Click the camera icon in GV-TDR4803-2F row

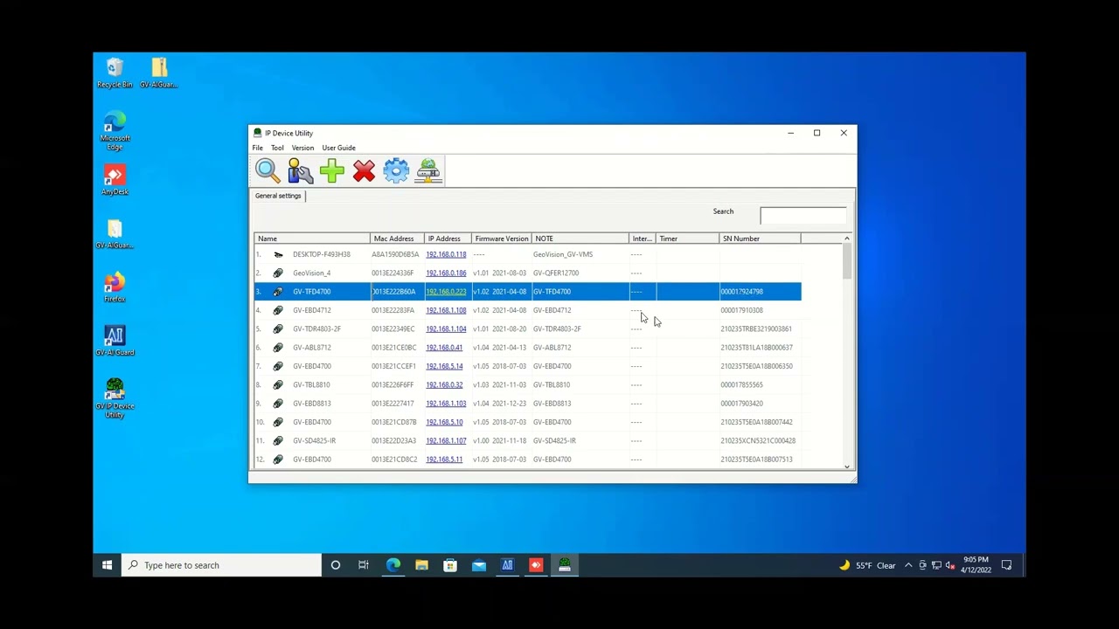[278, 329]
